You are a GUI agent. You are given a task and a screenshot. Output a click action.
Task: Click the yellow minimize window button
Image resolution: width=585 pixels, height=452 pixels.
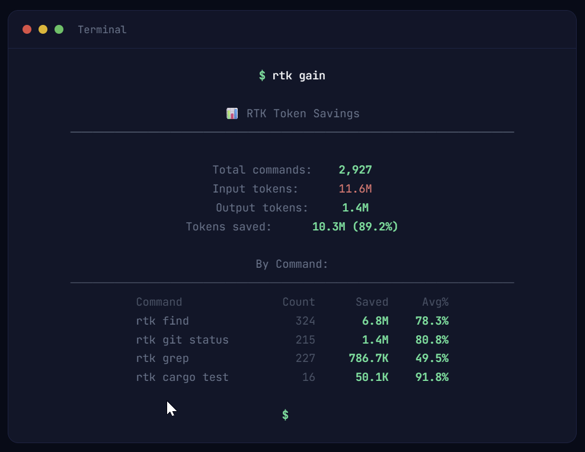pyautogui.click(x=43, y=30)
